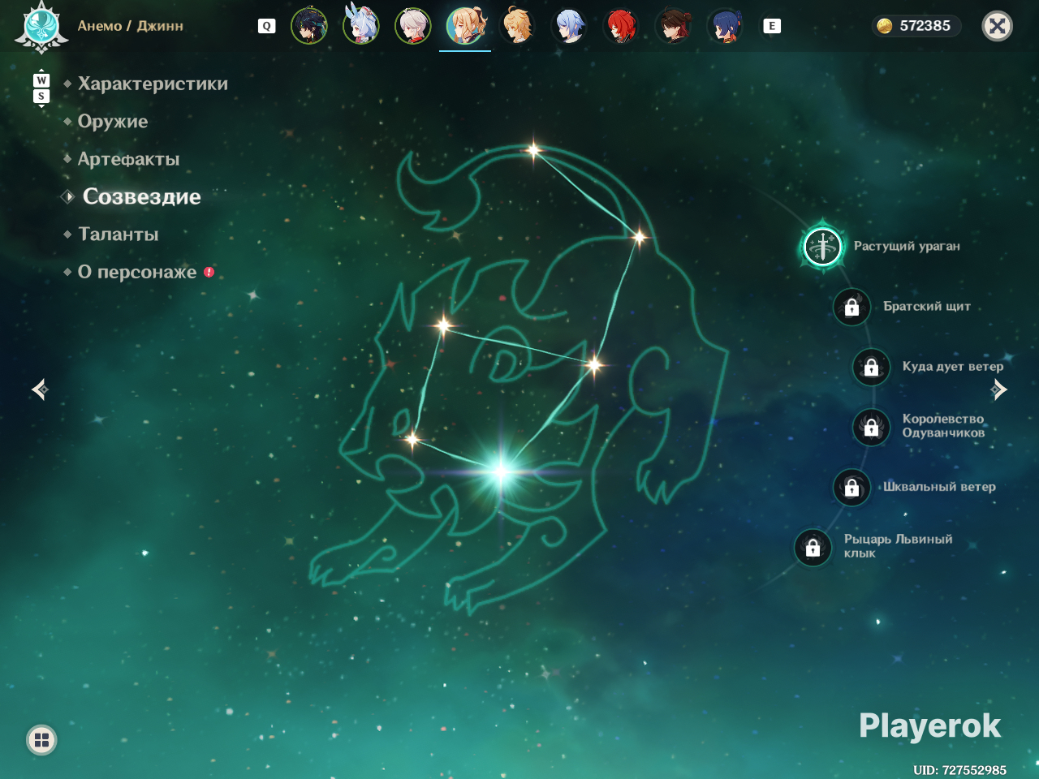Click the brightest large star in constellation

coord(501,471)
